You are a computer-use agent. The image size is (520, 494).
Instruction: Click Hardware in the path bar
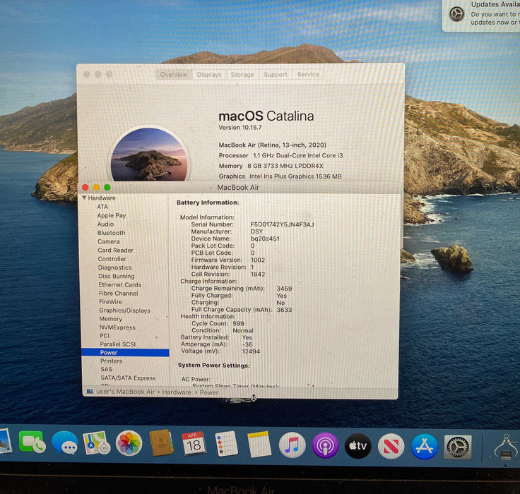click(177, 392)
